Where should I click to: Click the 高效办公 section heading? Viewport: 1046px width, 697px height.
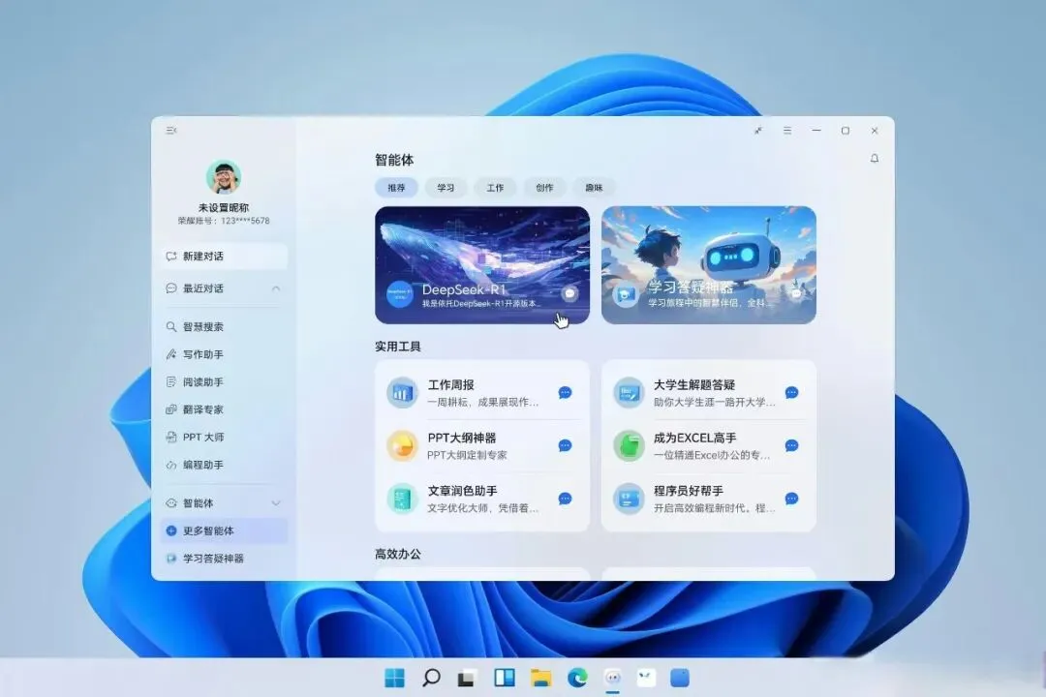(x=398, y=554)
